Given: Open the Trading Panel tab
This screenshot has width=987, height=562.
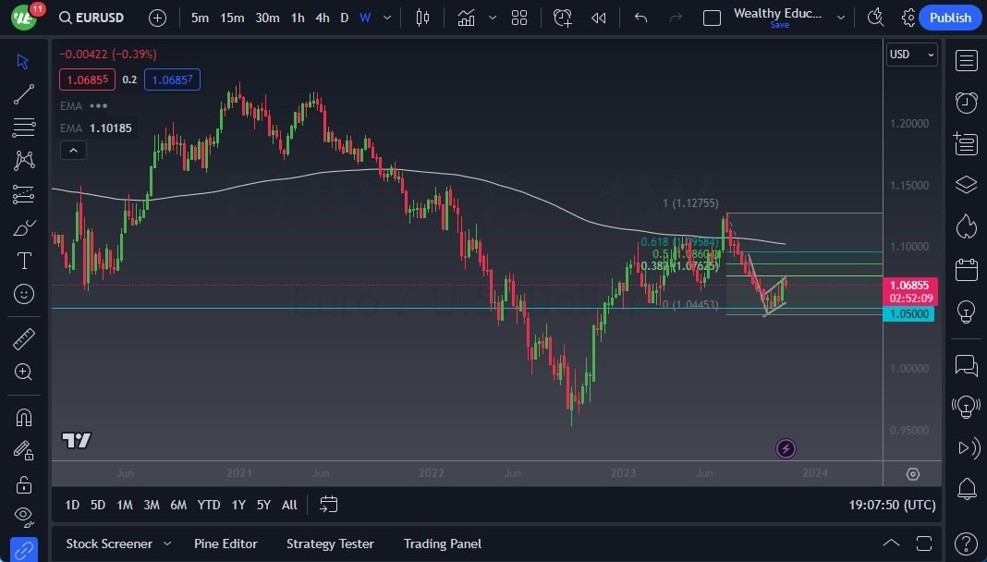Looking at the screenshot, I should 442,544.
